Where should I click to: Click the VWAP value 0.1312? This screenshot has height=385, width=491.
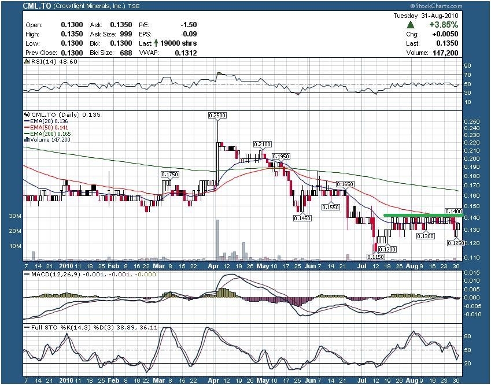(x=186, y=53)
